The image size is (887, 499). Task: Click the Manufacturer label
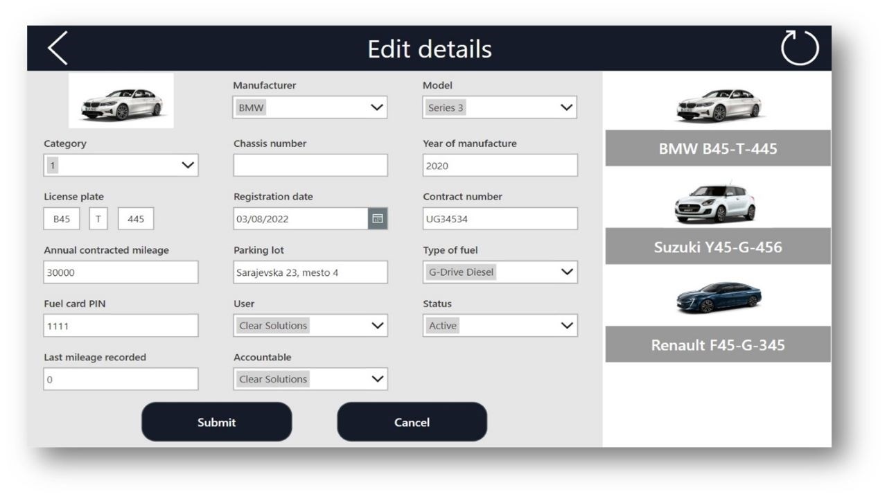click(265, 85)
